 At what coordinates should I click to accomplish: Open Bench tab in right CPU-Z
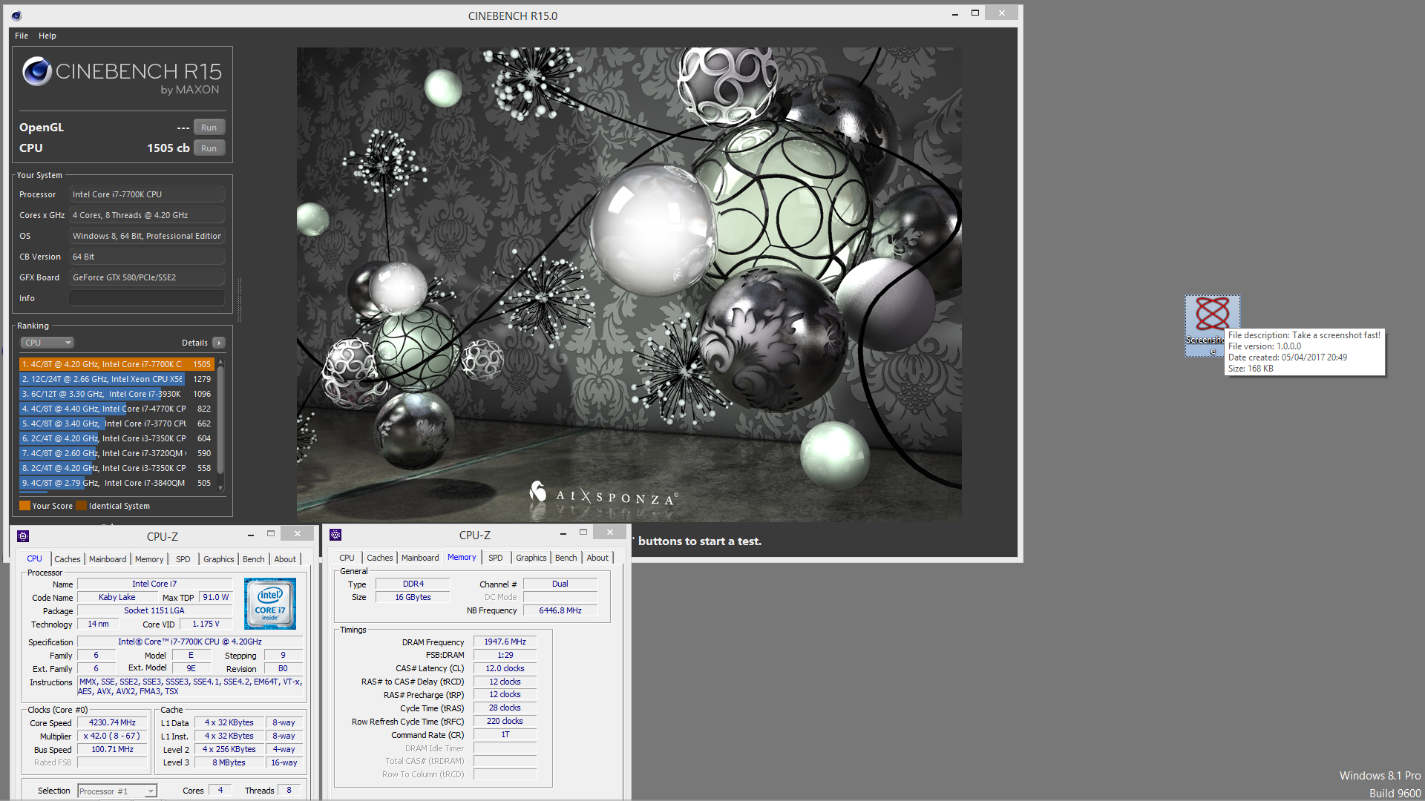pyautogui.click(x=566, y=558)
